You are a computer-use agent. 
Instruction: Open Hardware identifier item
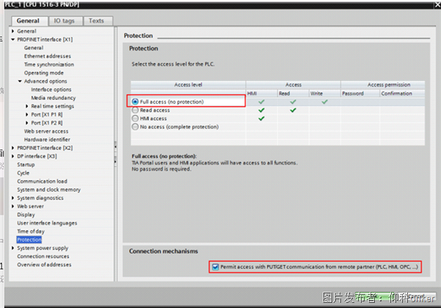click(x=47, y=140)
